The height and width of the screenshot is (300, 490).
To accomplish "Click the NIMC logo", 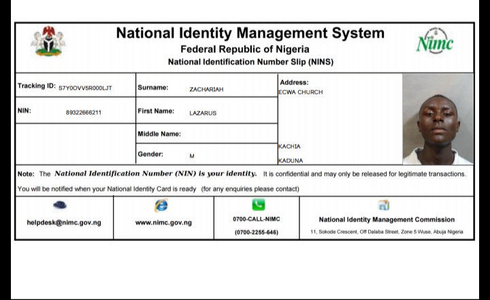I will coord(434,41).
